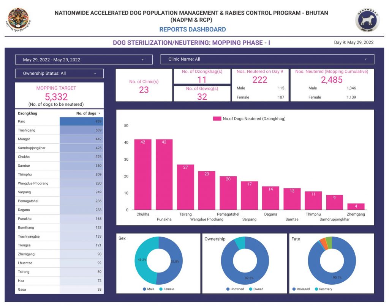Click the Chukha bar showing 42

point(143,175)
